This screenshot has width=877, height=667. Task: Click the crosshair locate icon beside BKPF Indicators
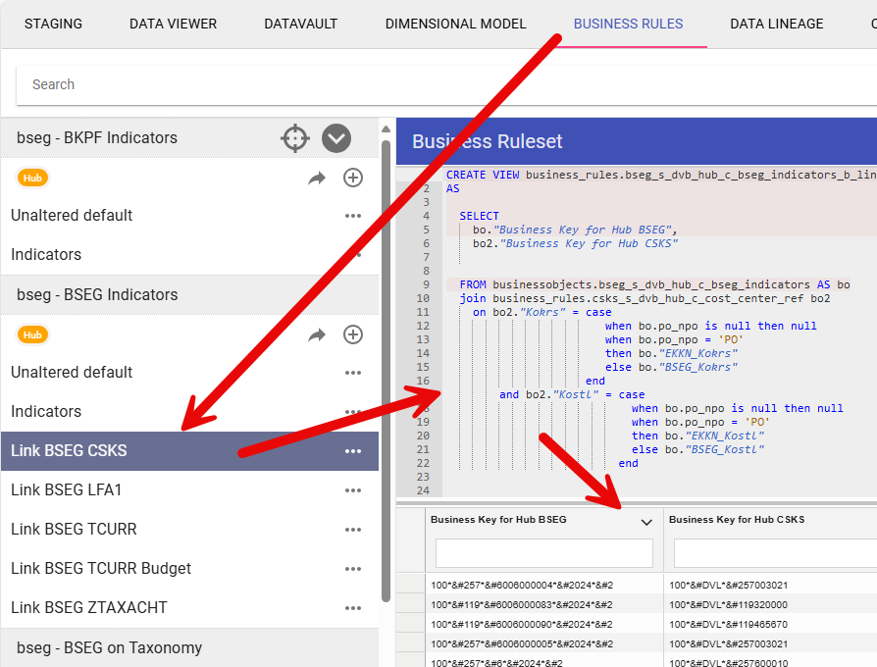pos(295,138)
